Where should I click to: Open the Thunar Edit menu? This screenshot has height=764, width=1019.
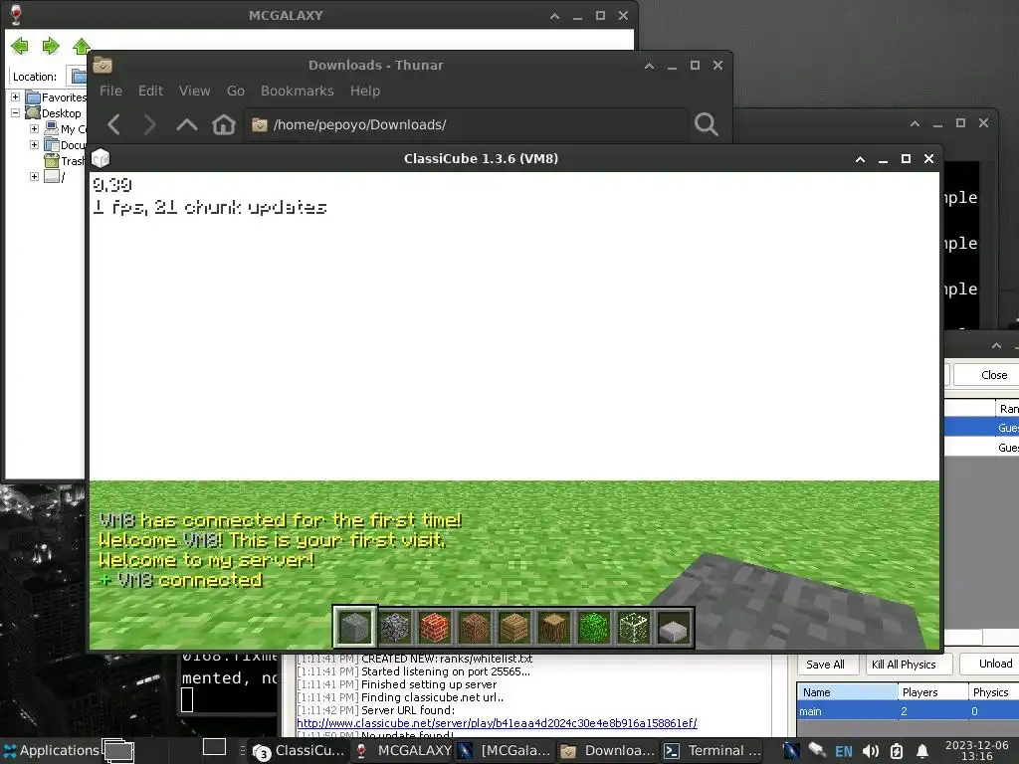151,91
